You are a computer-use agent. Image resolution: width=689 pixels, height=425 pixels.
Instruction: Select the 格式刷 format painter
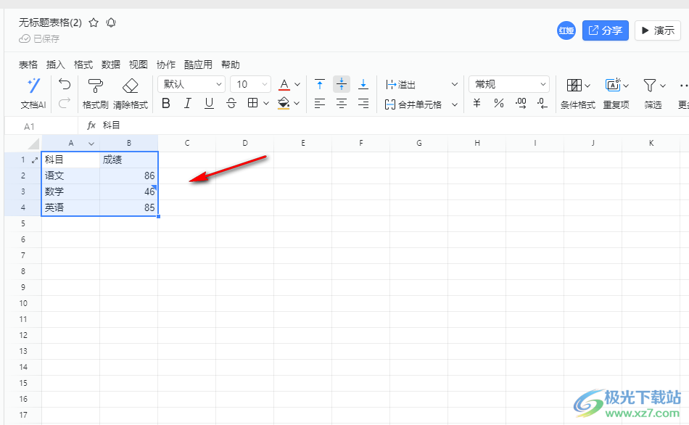(95, 93)
